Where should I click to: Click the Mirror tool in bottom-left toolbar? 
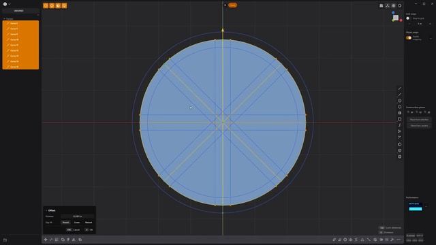tap(74, 240)
